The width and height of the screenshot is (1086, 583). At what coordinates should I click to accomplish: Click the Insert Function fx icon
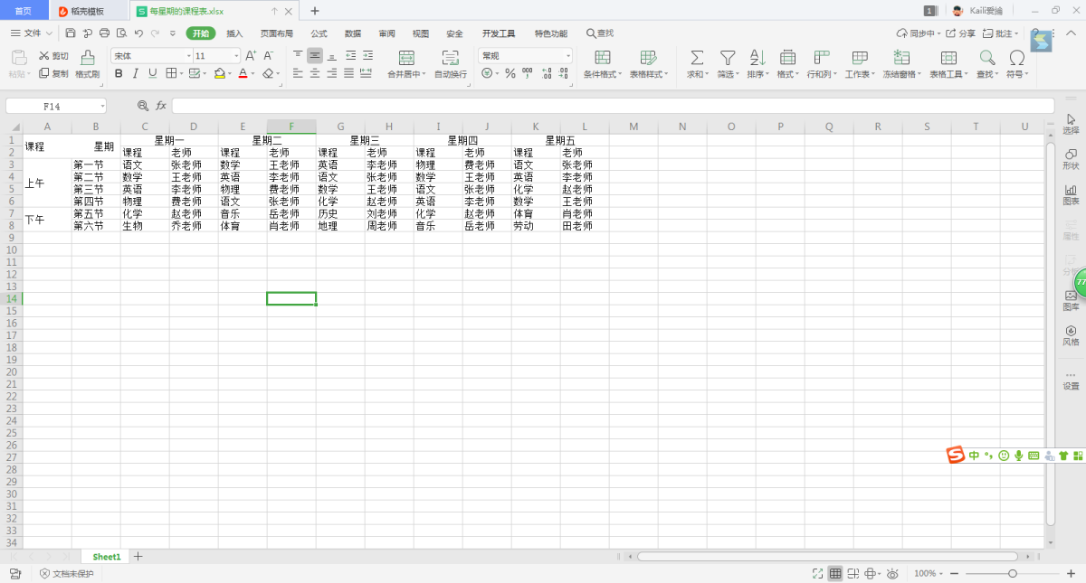[x=161, y=106]
